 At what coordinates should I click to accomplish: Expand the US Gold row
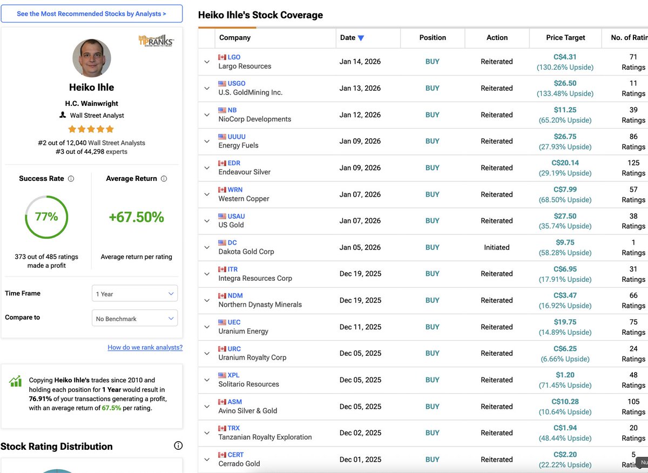point(207,220)
